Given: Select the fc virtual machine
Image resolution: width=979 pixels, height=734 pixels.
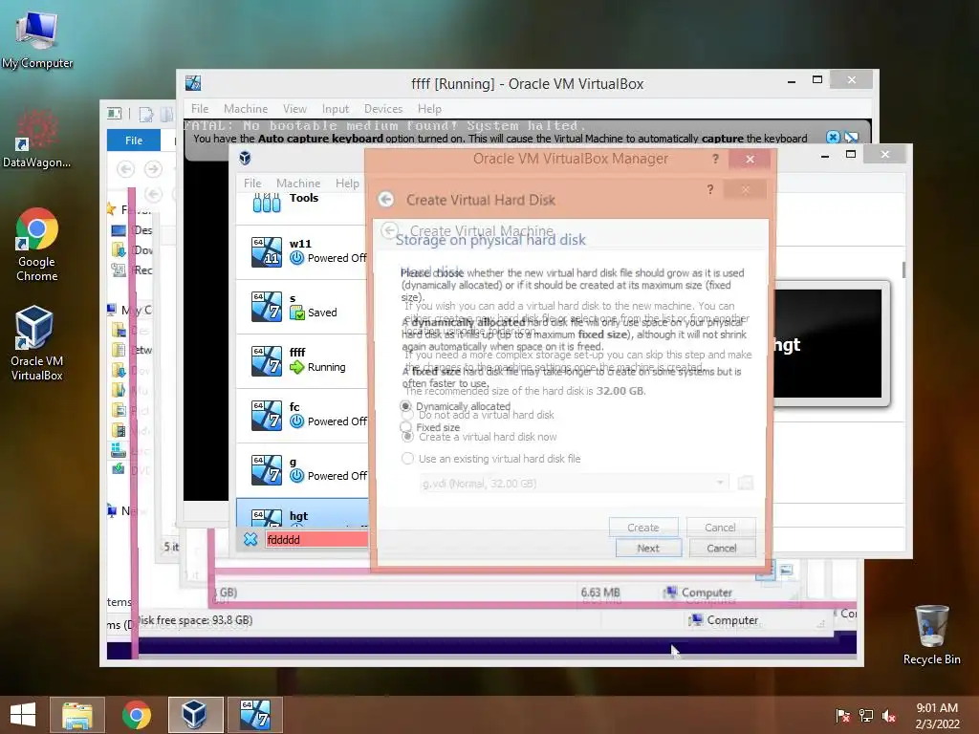Looking at the screenshot, I should [302, 415].
